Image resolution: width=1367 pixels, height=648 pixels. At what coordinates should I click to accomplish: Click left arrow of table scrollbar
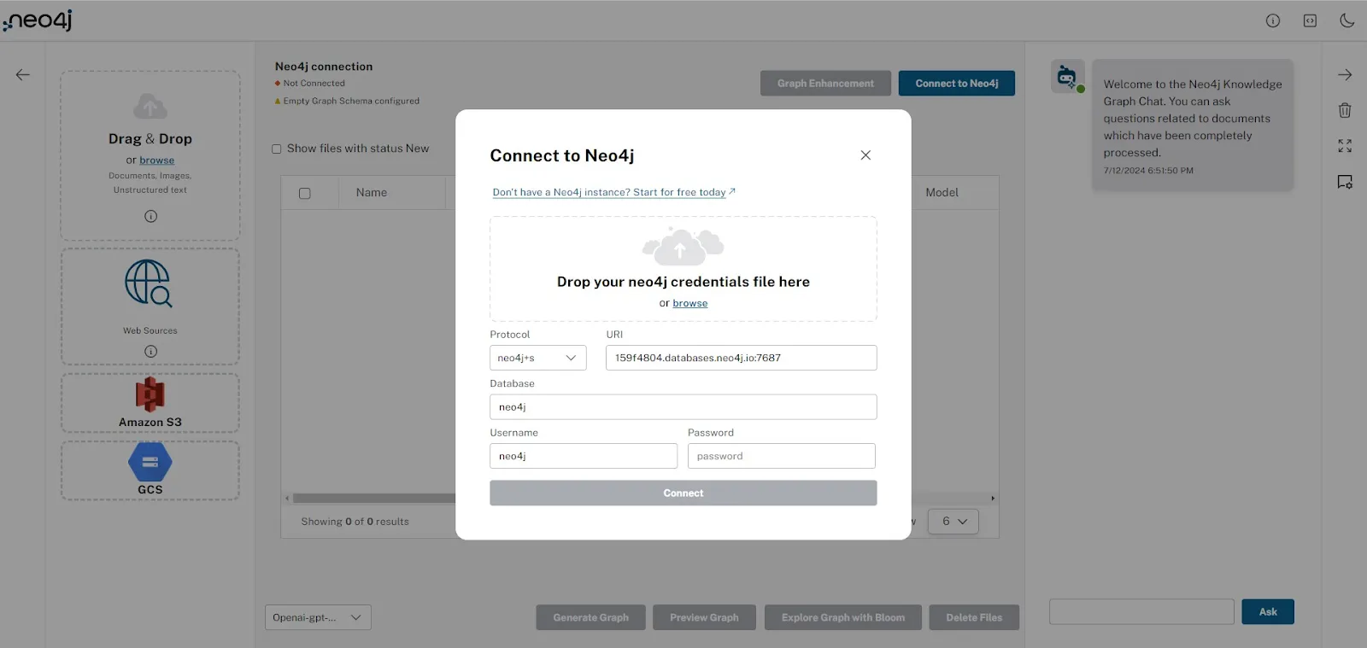[288, 498]
